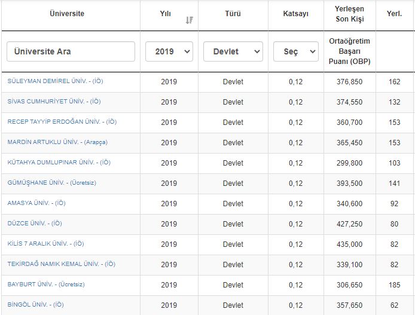The width and height of the screenshot is (415, 315).
Task: Open DÜZCE ÜNİV. - (İÖ) link
Action: [x=35, y=223]
